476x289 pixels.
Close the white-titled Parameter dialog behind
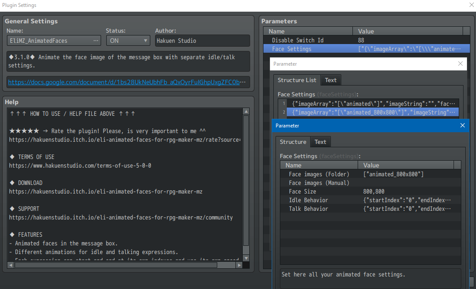click(460, 64)
